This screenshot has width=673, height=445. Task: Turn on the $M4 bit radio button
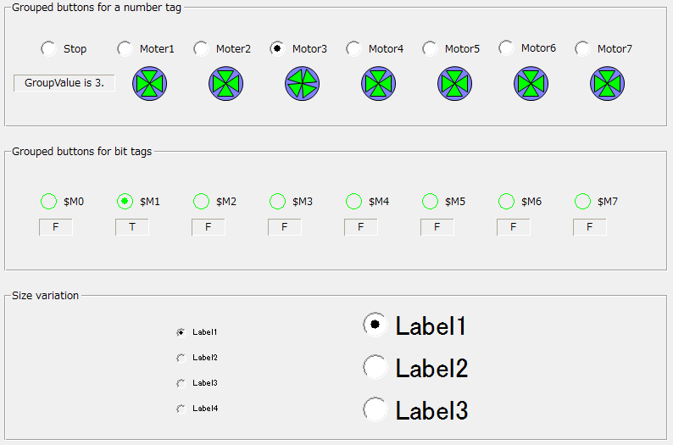354,202
